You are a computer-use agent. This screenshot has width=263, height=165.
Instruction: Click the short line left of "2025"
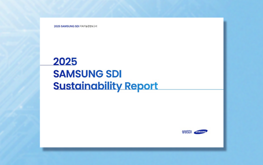pos(46,65)
